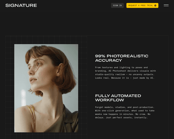Click the paragraph starting 'From textures and lighting'
This screenshot has width=174, height=139.
coord(125,73)
